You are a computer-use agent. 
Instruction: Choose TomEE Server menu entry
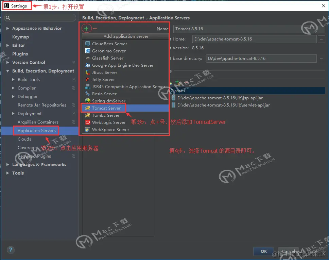125,115
